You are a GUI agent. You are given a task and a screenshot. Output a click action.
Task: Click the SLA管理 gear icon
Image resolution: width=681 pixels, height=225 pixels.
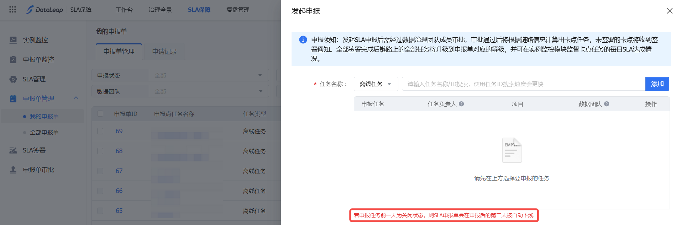pos(13,79)
